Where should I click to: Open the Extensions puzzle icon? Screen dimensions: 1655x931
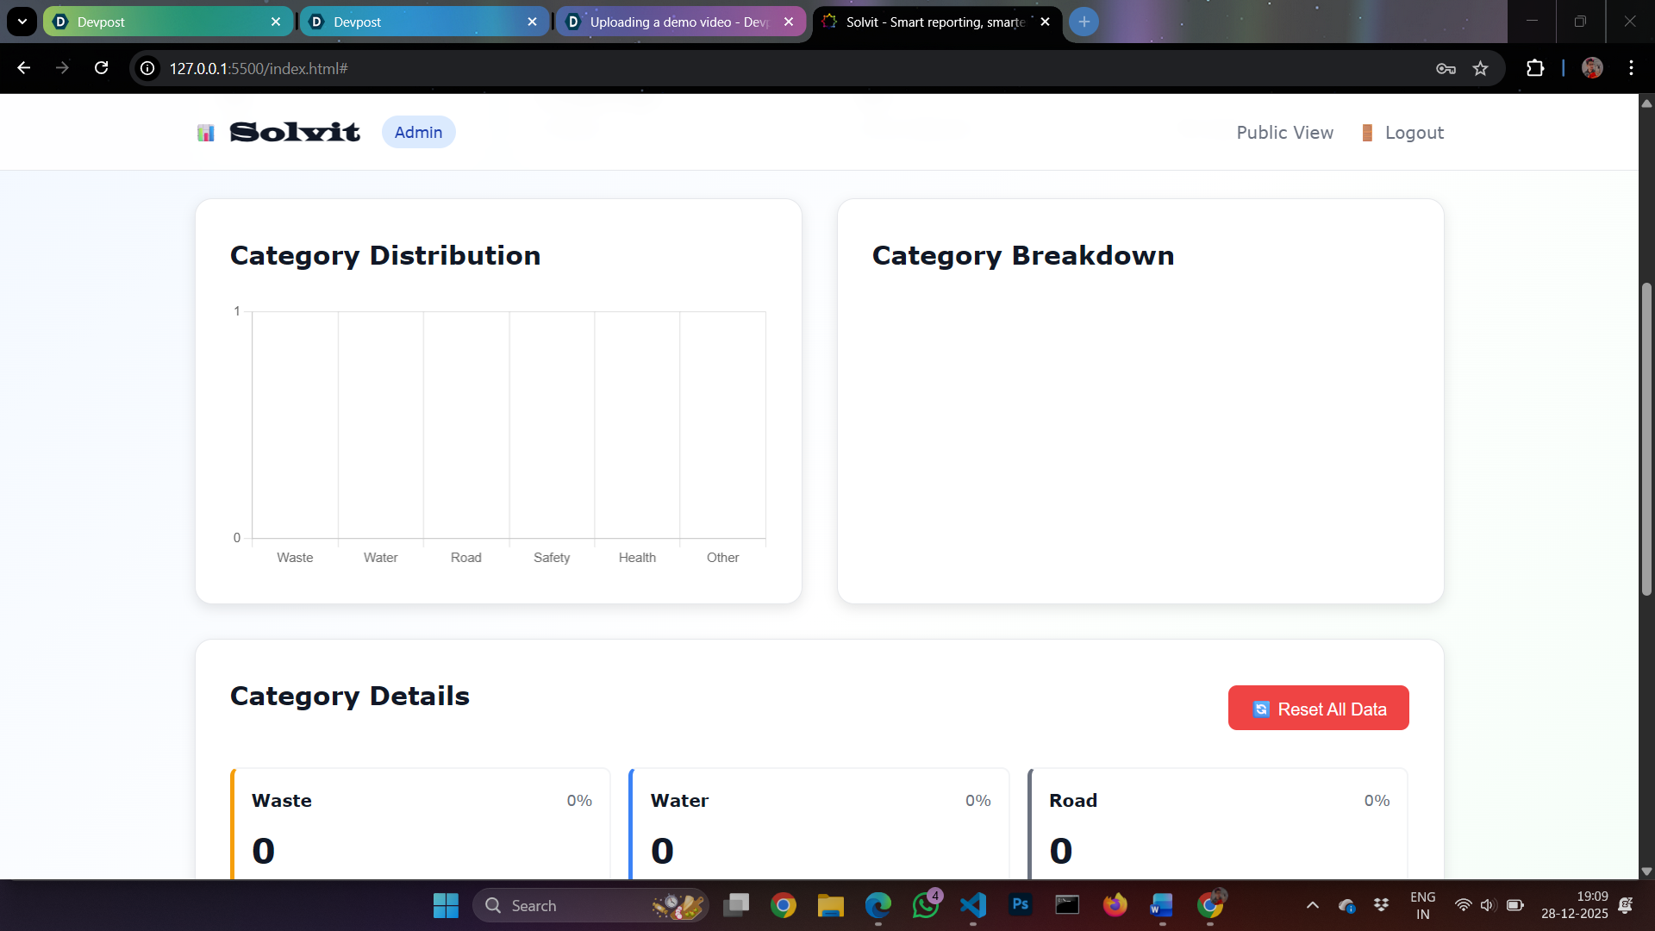pos(1535,68)
